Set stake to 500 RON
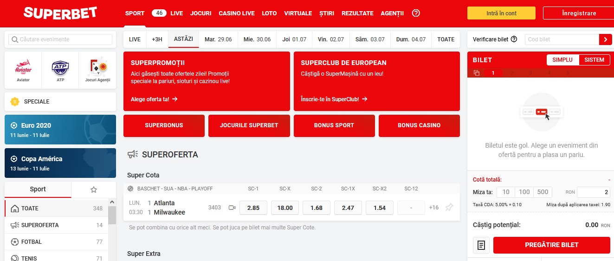Viewport: 614px width, 261px height. (543, 192)
